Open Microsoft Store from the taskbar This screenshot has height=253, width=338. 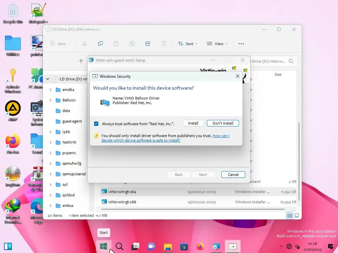(x=184, y=246)
